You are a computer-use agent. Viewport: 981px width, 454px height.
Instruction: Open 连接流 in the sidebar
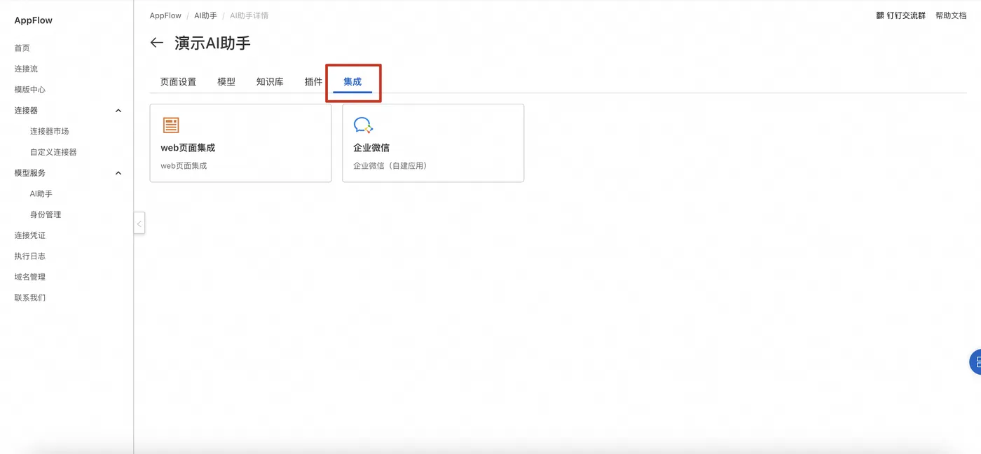(27, 69)
